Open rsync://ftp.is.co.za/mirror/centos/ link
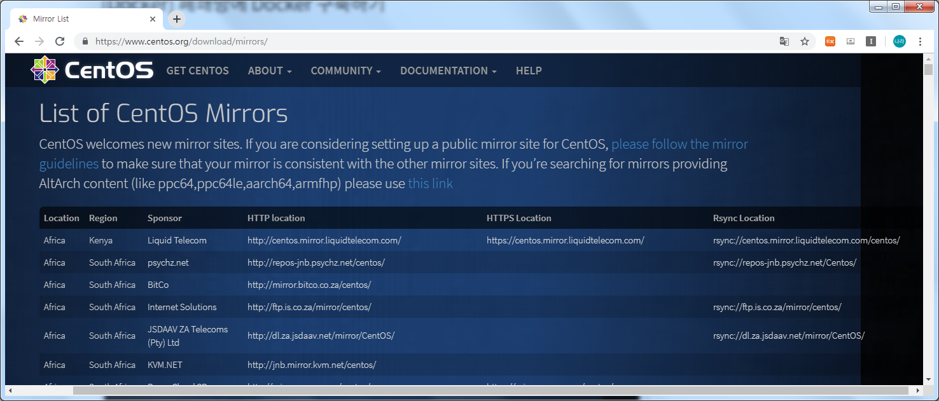The height and width of the screenshot is (401, 939). click(777, 307)
